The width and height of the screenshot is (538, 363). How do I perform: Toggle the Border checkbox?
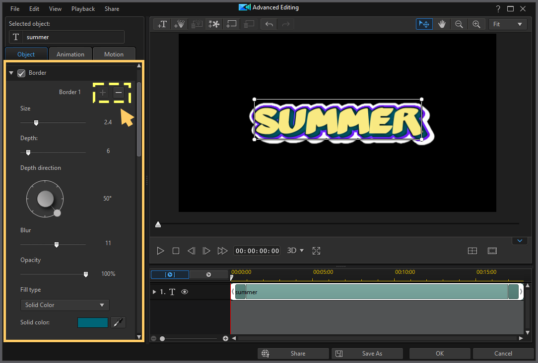pyautogui.click(x=21, y=73)
